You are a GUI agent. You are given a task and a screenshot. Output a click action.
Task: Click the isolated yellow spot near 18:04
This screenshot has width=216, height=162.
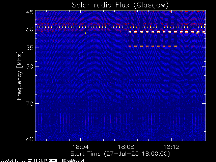click(85, 33)
